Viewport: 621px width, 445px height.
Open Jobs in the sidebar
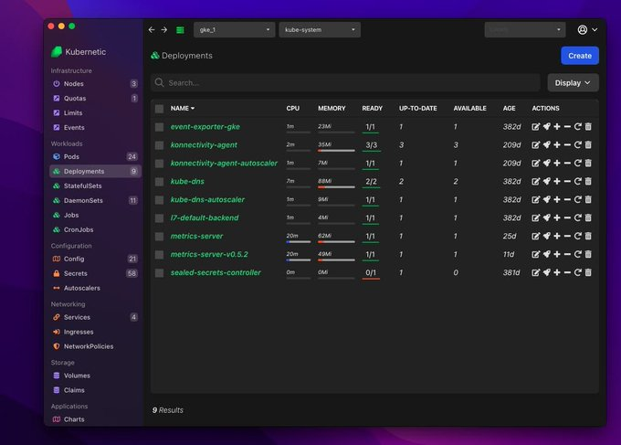click(95, 215)
